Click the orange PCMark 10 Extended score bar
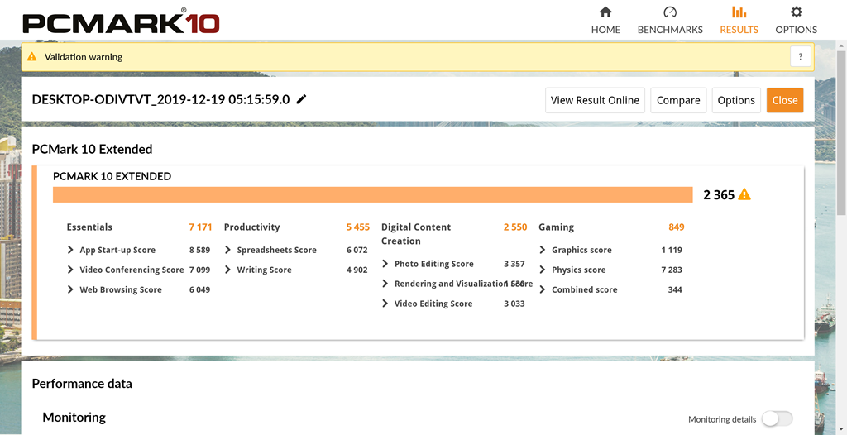 click(372, 194)
